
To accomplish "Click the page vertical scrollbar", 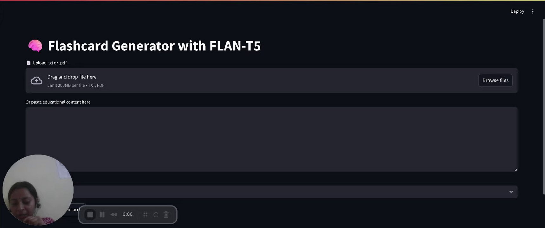I will pyautogui.click(x=544, y=95).
